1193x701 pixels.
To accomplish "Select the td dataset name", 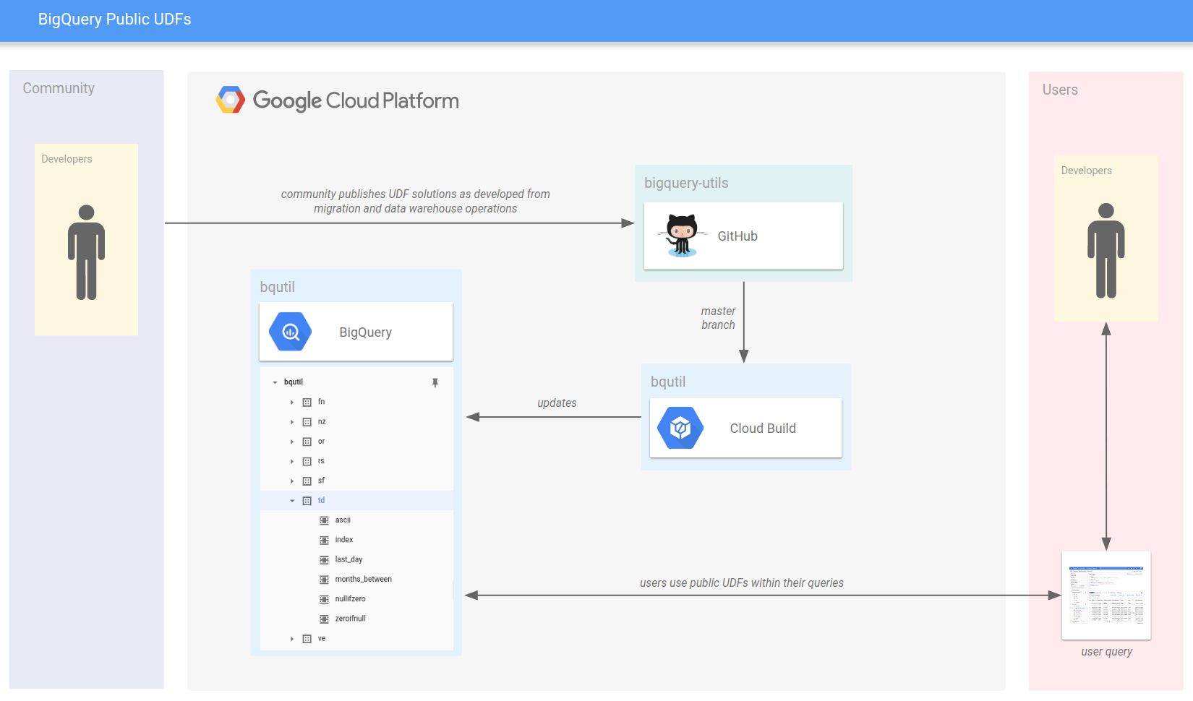I will click(x=322, y=500).
